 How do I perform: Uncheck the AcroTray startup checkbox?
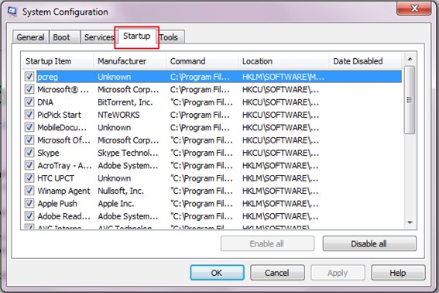[x=29, y=165]
